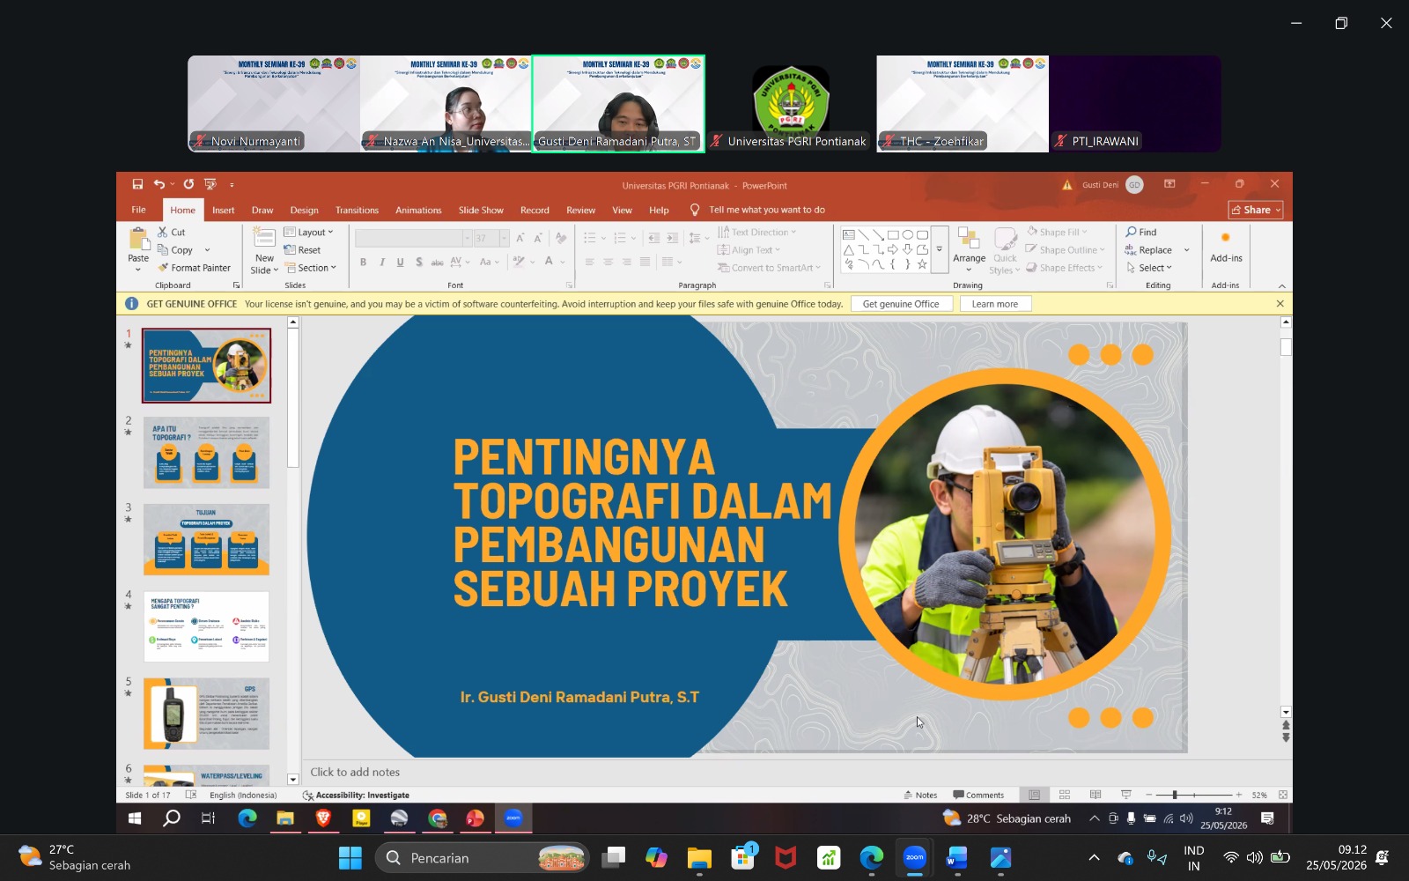
Task: Open the font size dropdown showing 37
Action: (505, 238)
